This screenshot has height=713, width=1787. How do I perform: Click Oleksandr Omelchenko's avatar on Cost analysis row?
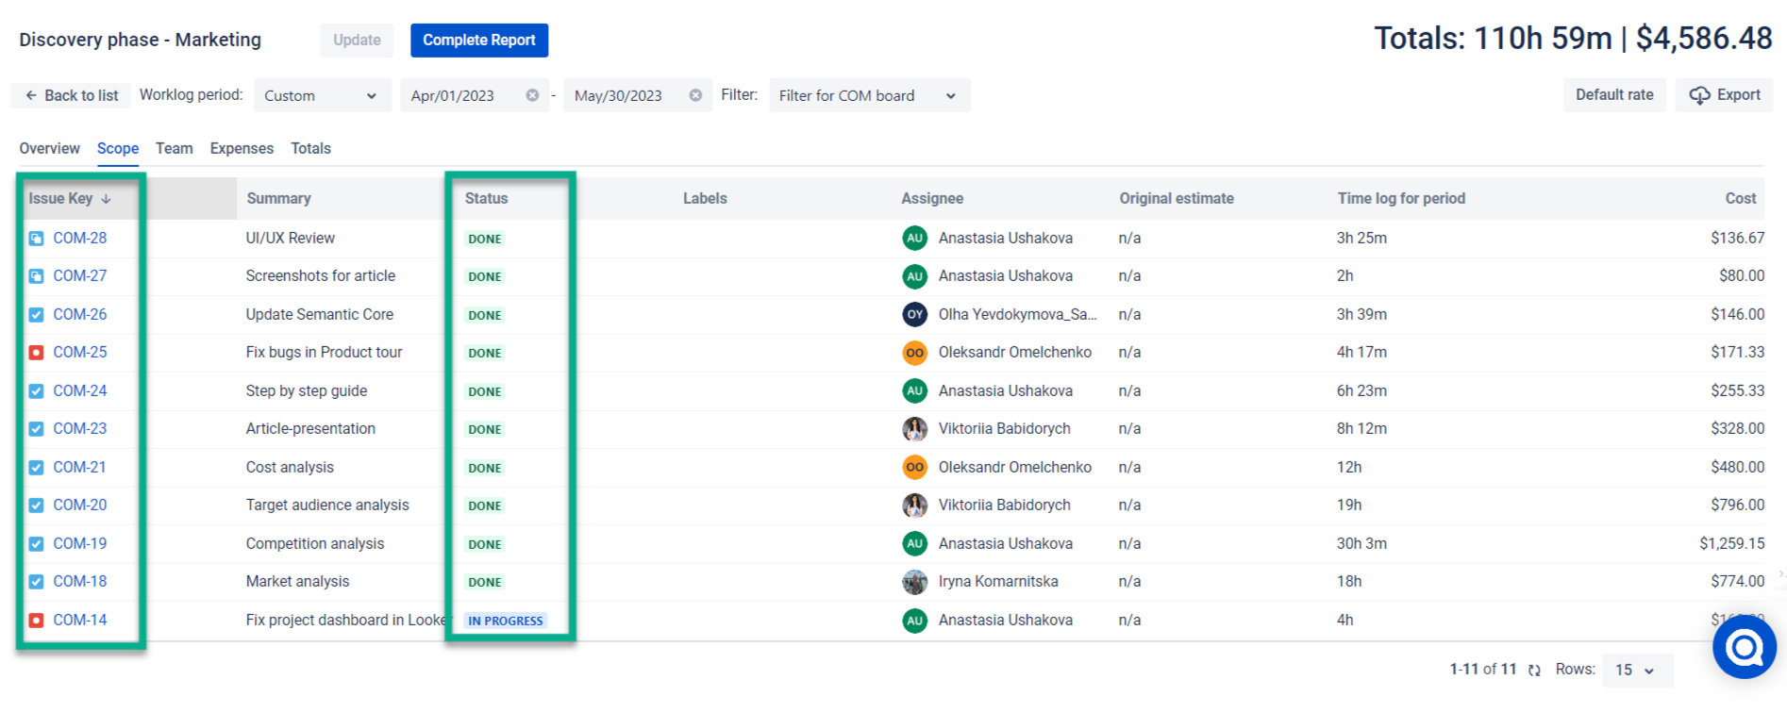pos(914,468)
